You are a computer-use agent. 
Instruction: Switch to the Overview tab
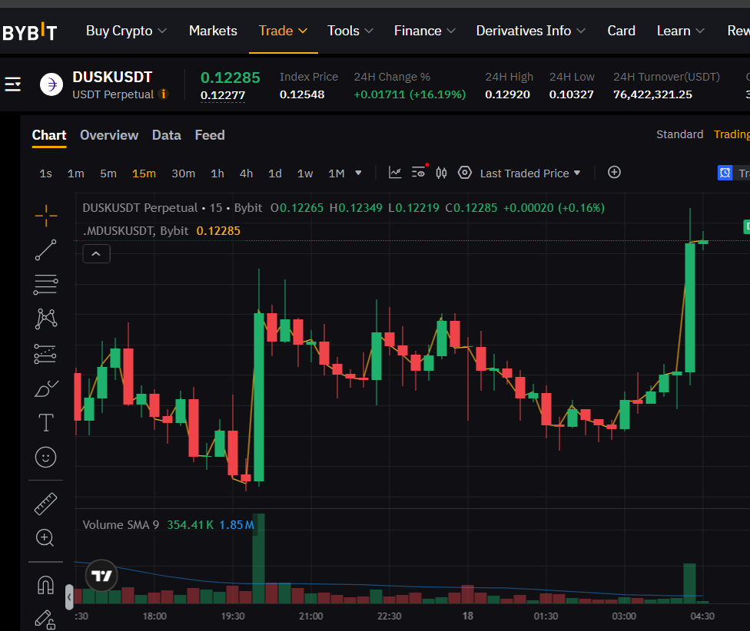(x=109, y=135)
